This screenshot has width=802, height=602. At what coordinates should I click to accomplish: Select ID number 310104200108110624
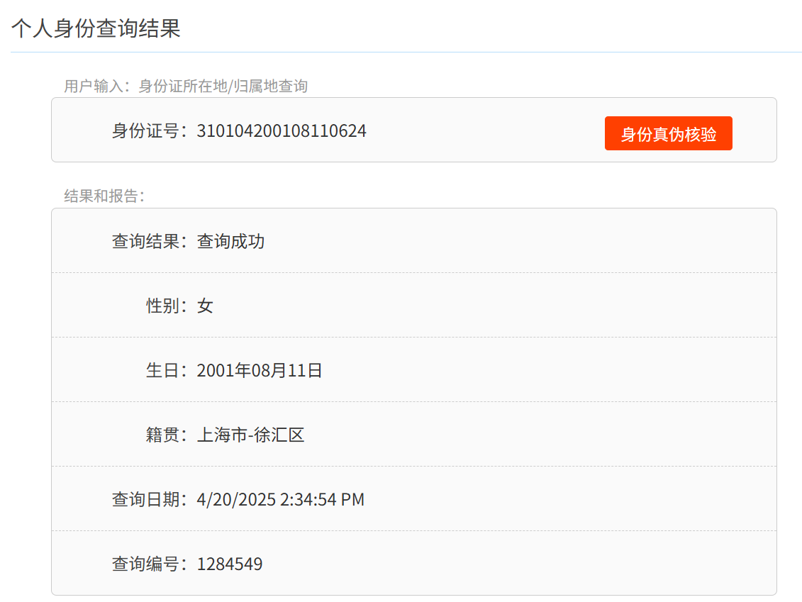282,131
